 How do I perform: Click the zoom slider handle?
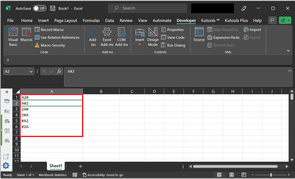(x=271, y=175)
